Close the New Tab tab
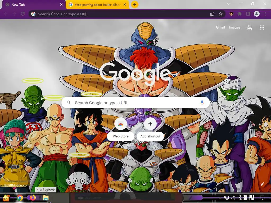The image size is (271, 203). point(61,5)
